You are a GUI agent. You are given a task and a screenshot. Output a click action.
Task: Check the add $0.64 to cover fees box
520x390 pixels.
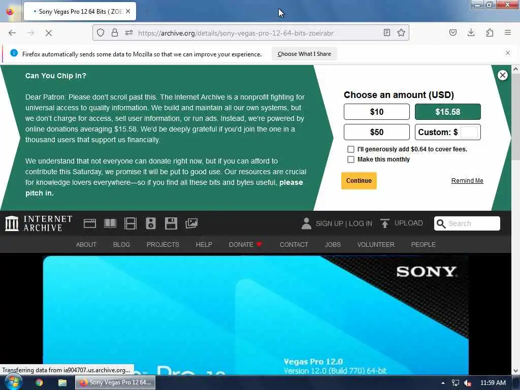pyautogui.click(x=351, y=149)
